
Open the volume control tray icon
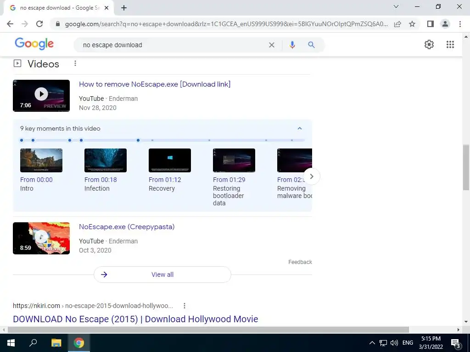click(394, 343)
